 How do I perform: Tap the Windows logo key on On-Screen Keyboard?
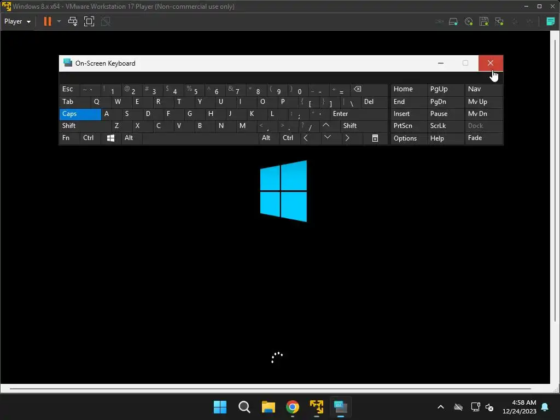(x=110, y=138)
